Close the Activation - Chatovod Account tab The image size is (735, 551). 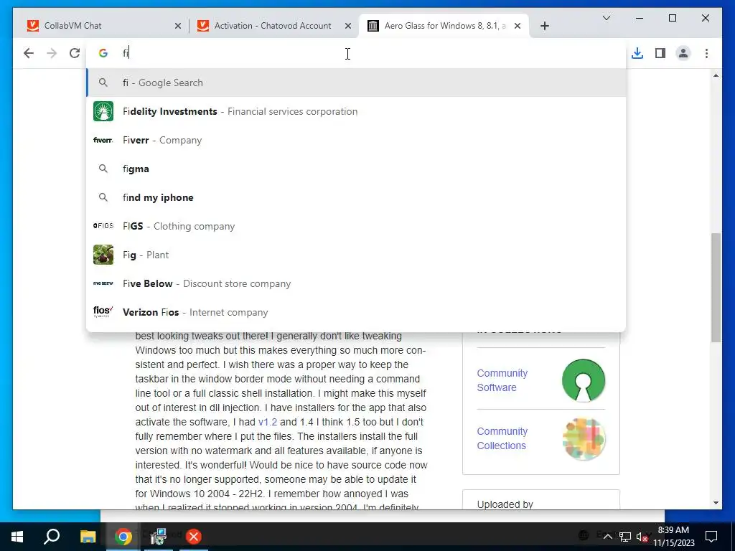[x=348, y=26]
